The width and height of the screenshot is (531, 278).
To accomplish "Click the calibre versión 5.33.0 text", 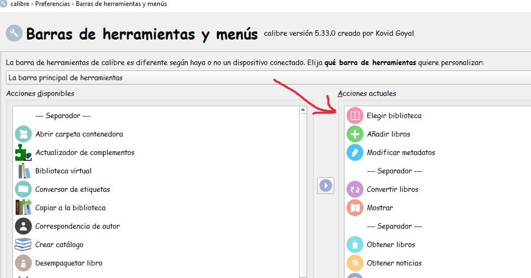I will [300, 33].
